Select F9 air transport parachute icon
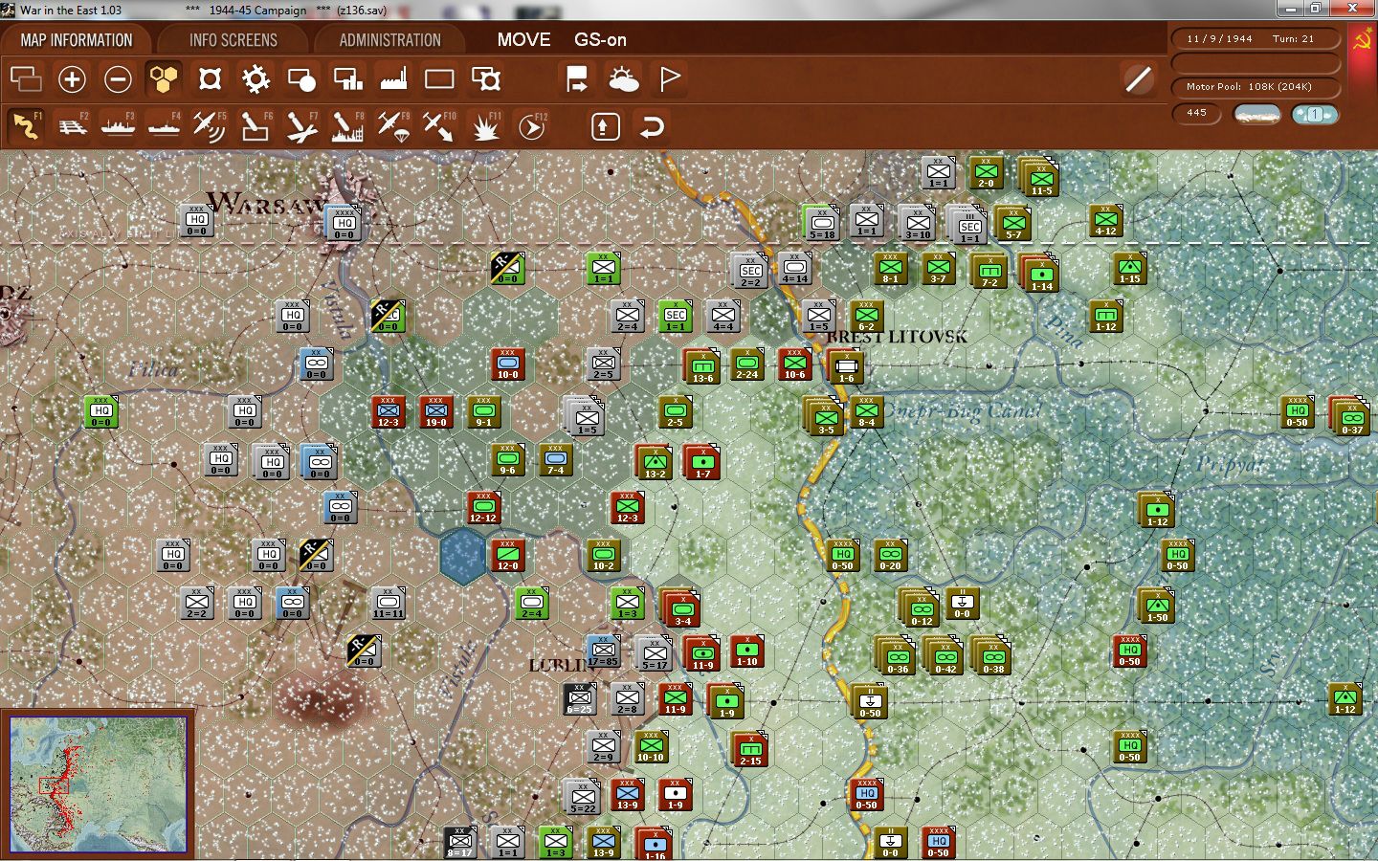Screen dimensions: 1378x861 pyautogui.click(x=393, y=126)
